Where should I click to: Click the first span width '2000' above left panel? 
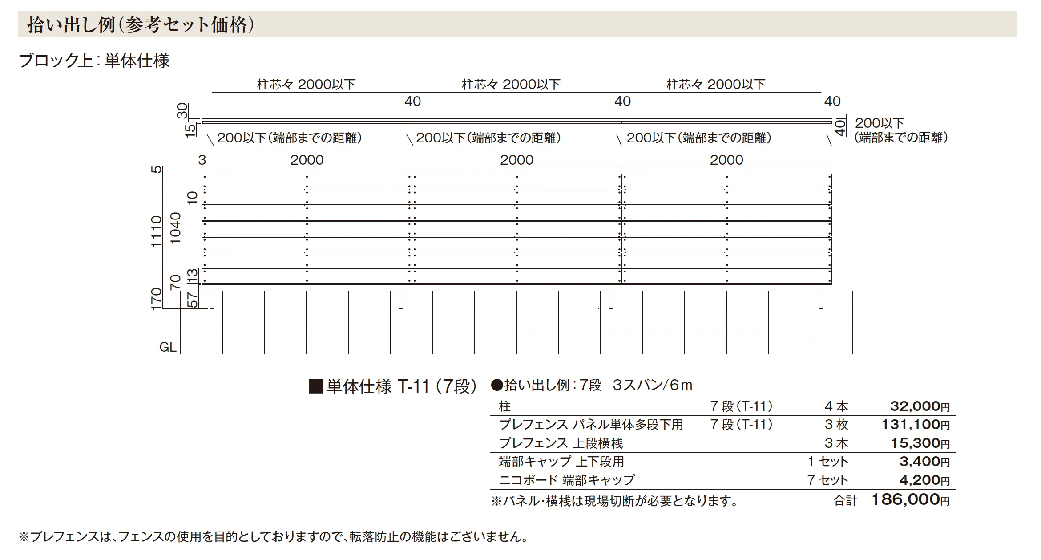[307, 160]
